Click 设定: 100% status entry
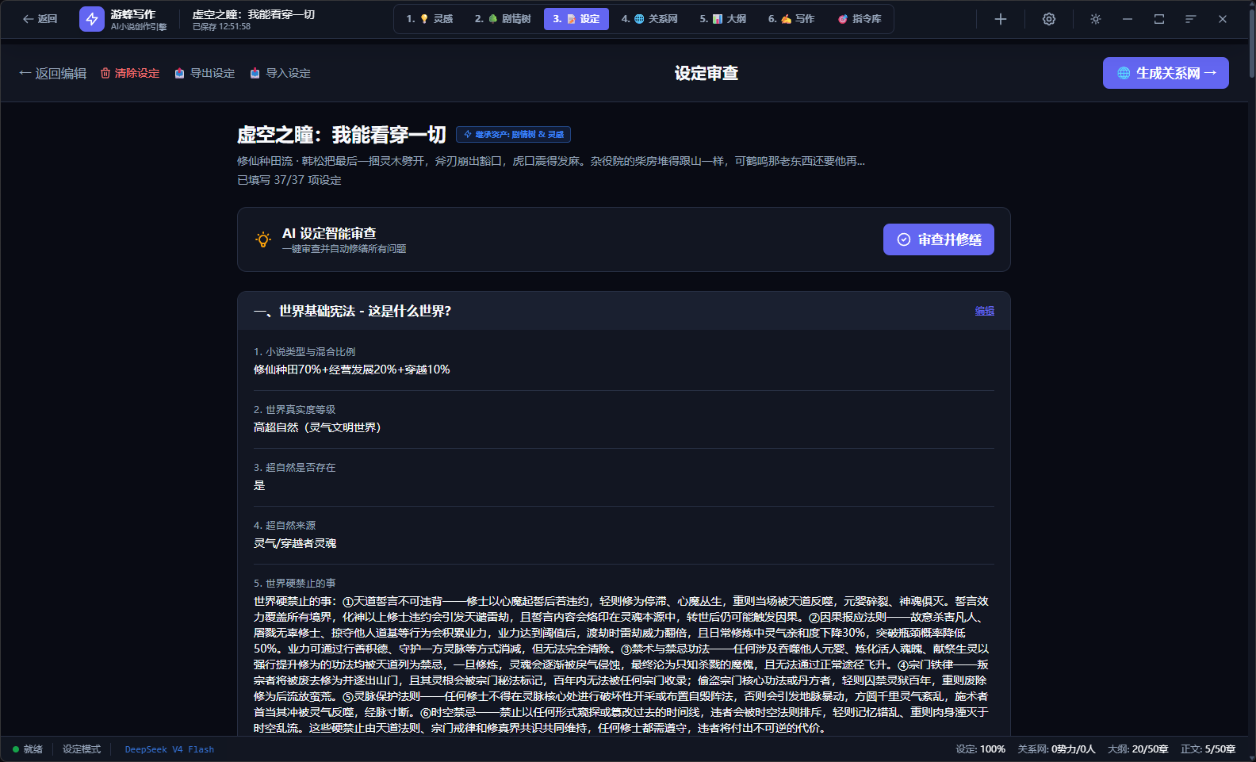1256x762 pixels. [x=980, y=749]
